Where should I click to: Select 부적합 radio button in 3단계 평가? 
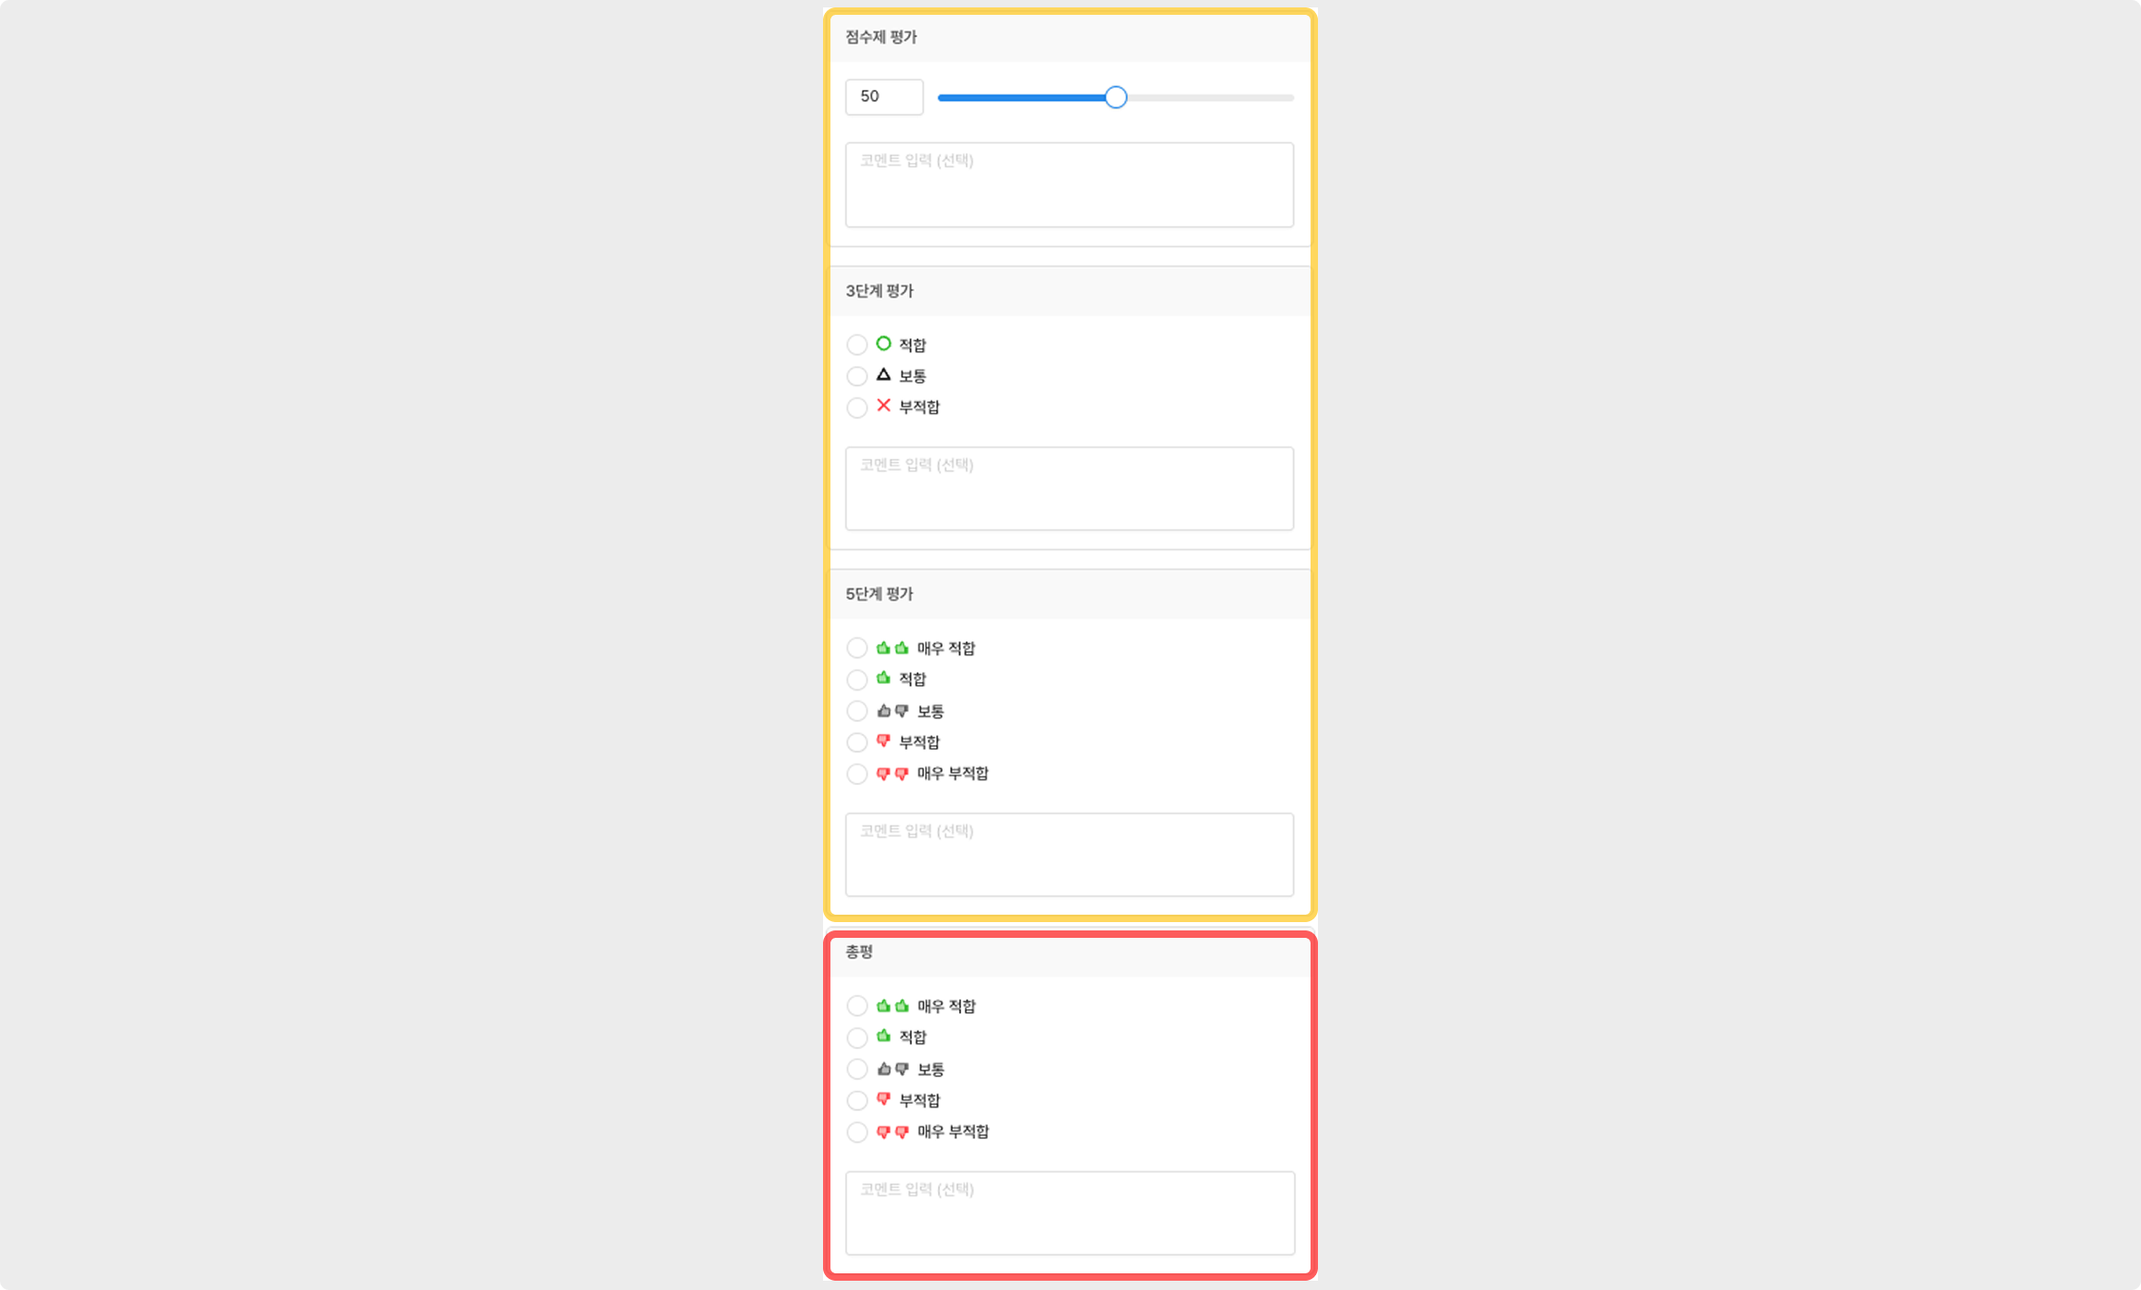click(857, 408)
